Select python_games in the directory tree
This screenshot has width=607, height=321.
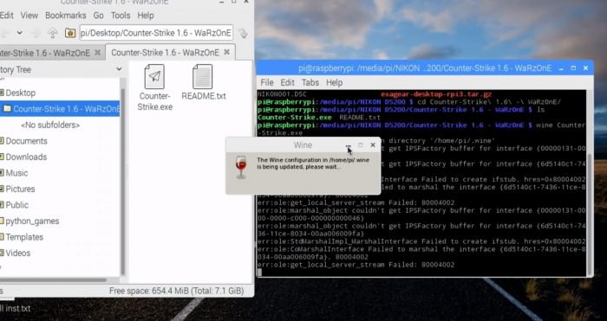(x=32, y=221)
